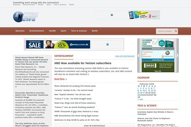
Task: Select day 17 in the February calendar
Action: [x=144, y=93]
